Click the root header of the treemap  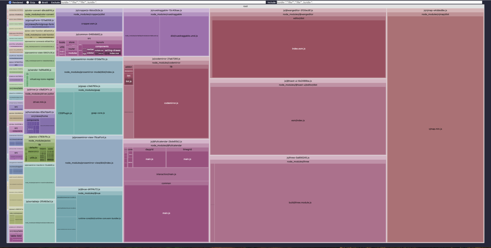pos(245,6)
